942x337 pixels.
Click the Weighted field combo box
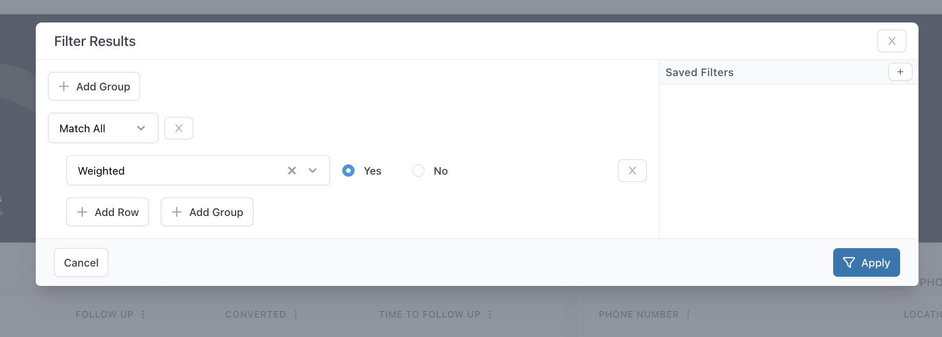[x=198, y=171]
